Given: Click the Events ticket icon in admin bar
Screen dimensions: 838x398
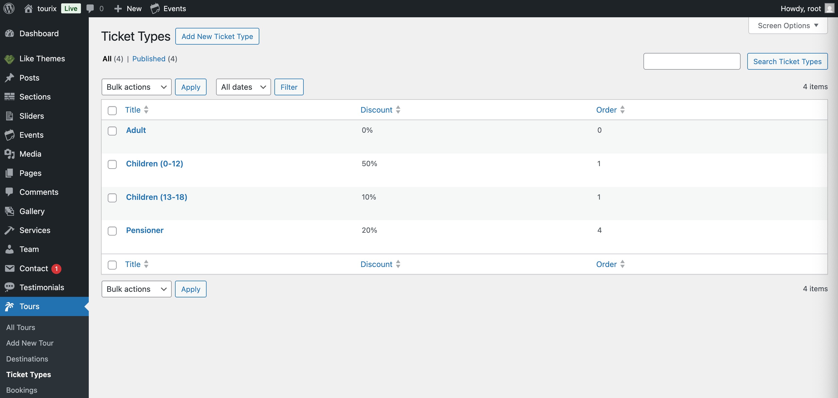Looking at the screenshot, I should pyautogui.click(x=155, y=8).
